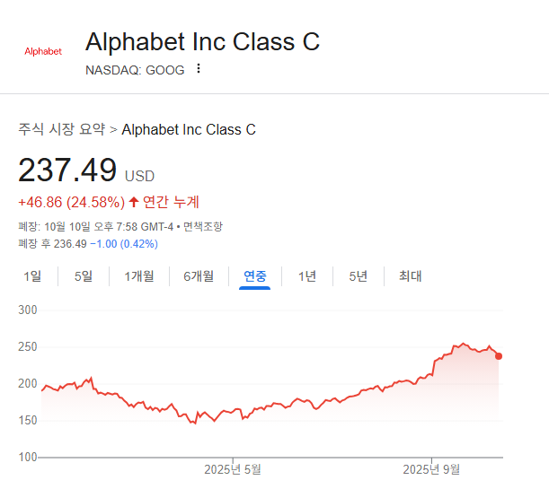Choose the 연중 year-to-date tab
Screen dimensions: 549x489
coord(255,276)
